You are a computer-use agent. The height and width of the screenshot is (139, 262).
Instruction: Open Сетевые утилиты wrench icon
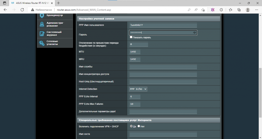[x=42, y=43]
